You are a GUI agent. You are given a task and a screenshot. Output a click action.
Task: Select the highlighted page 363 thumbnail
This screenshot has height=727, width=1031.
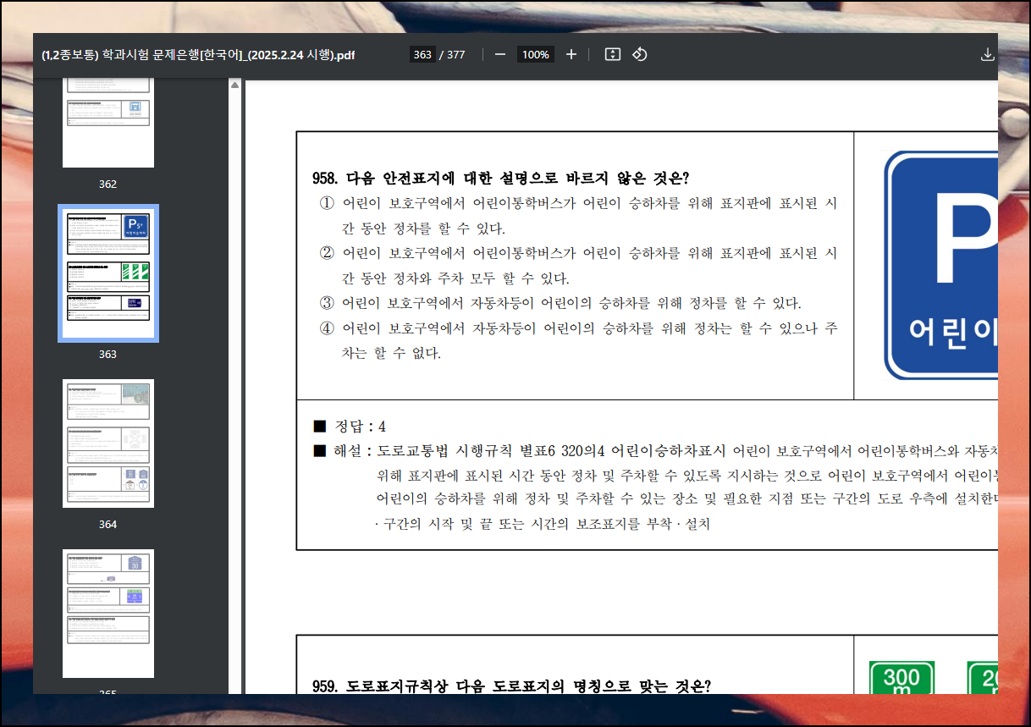tap(108, 273)
